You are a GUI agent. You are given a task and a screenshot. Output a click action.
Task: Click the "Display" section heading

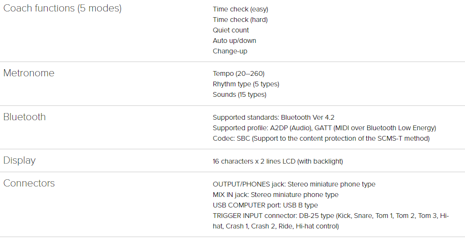20,160
